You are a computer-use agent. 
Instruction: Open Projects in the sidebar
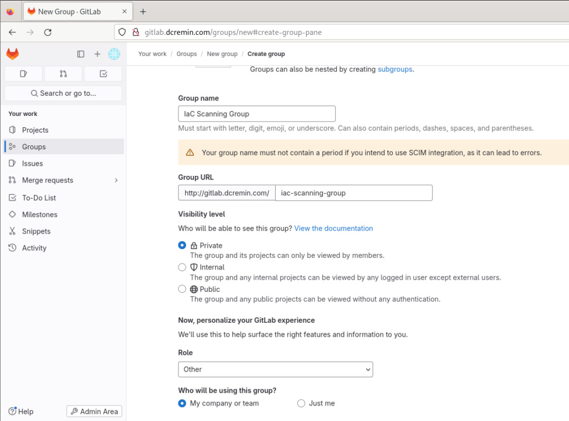point(63,130)
